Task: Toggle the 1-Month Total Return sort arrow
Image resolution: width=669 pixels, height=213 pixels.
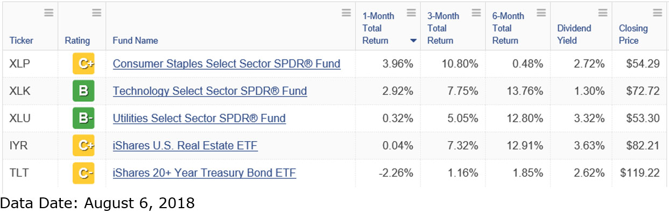Action: click(413, 41)
